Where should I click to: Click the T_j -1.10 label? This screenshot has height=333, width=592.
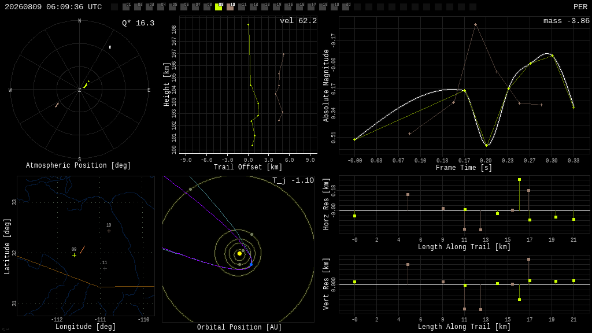(293, 180)
